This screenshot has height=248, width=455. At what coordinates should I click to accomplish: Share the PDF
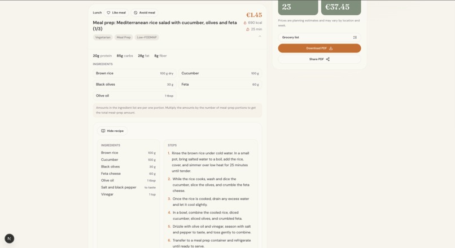(319, 59)
